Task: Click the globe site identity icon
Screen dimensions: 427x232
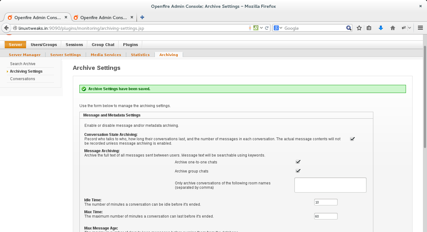Action: (15, 28)
